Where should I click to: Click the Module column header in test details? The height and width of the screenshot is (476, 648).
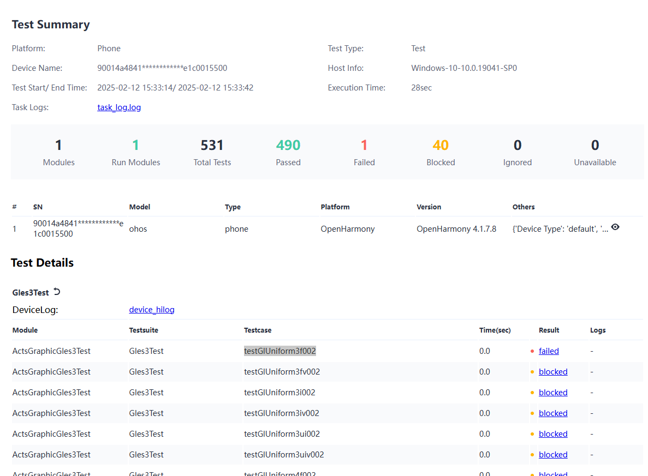click(25, 330)
